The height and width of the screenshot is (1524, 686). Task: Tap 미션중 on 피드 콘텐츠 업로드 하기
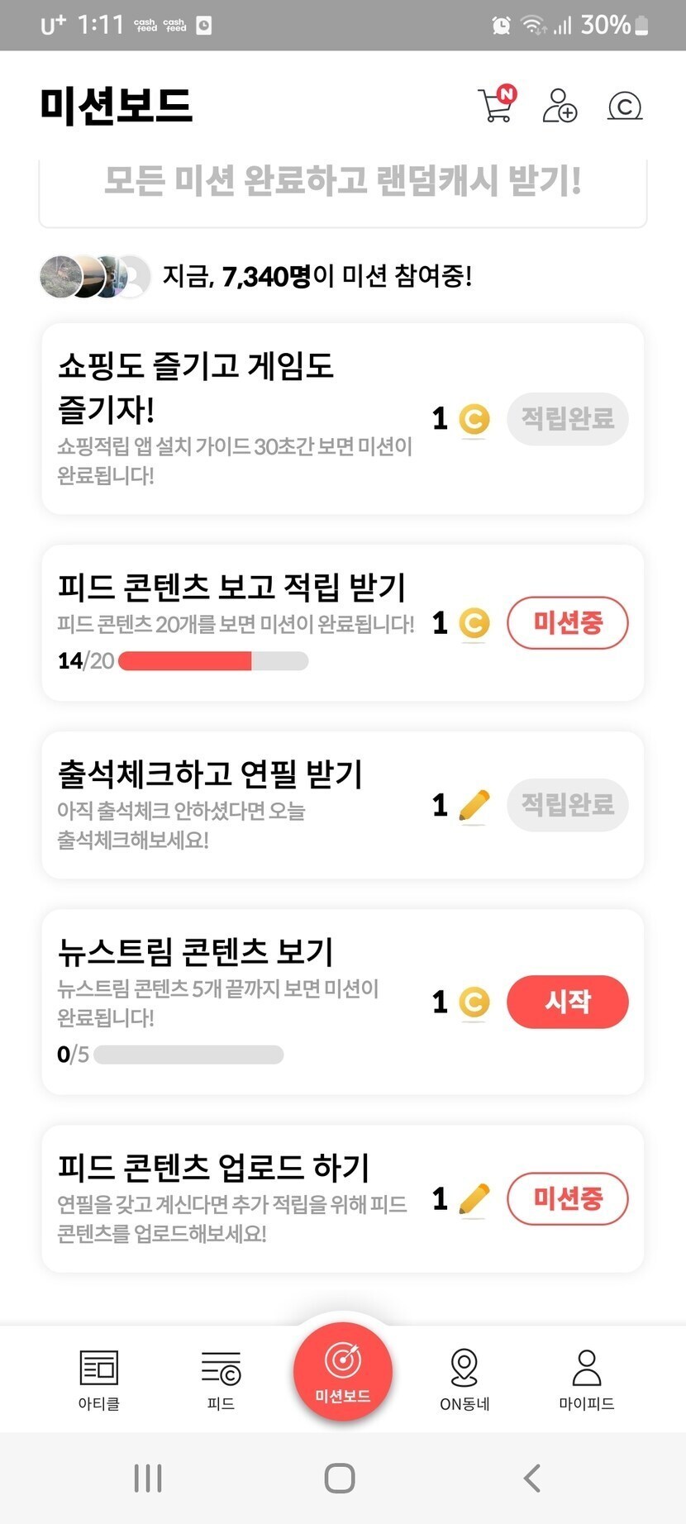pyautogui.click(x=567, y=1198)
